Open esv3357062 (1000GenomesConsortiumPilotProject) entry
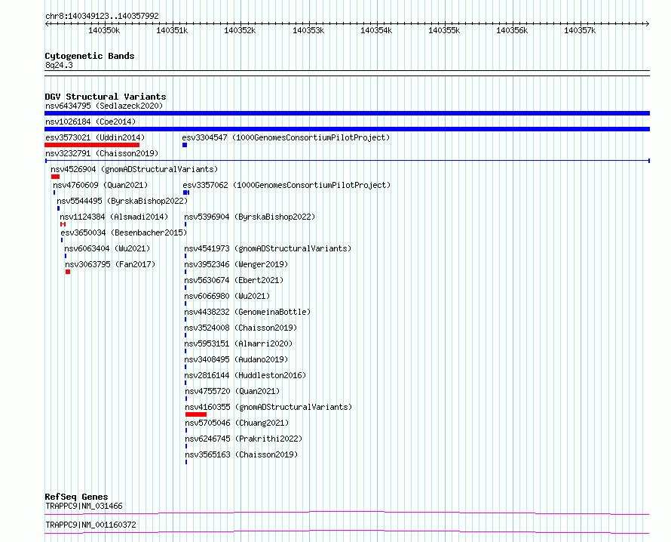 pos(286,185)
